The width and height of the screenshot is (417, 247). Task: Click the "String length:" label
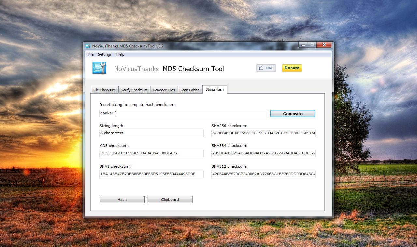click(x=112, y=126)
